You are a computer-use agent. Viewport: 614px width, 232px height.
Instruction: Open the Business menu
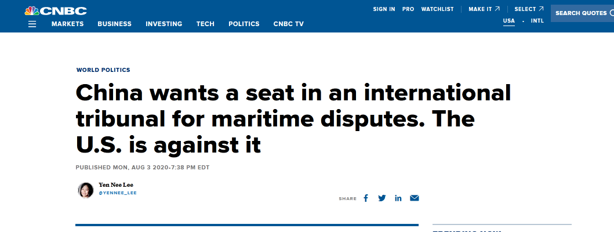click(x=114, y=24)
